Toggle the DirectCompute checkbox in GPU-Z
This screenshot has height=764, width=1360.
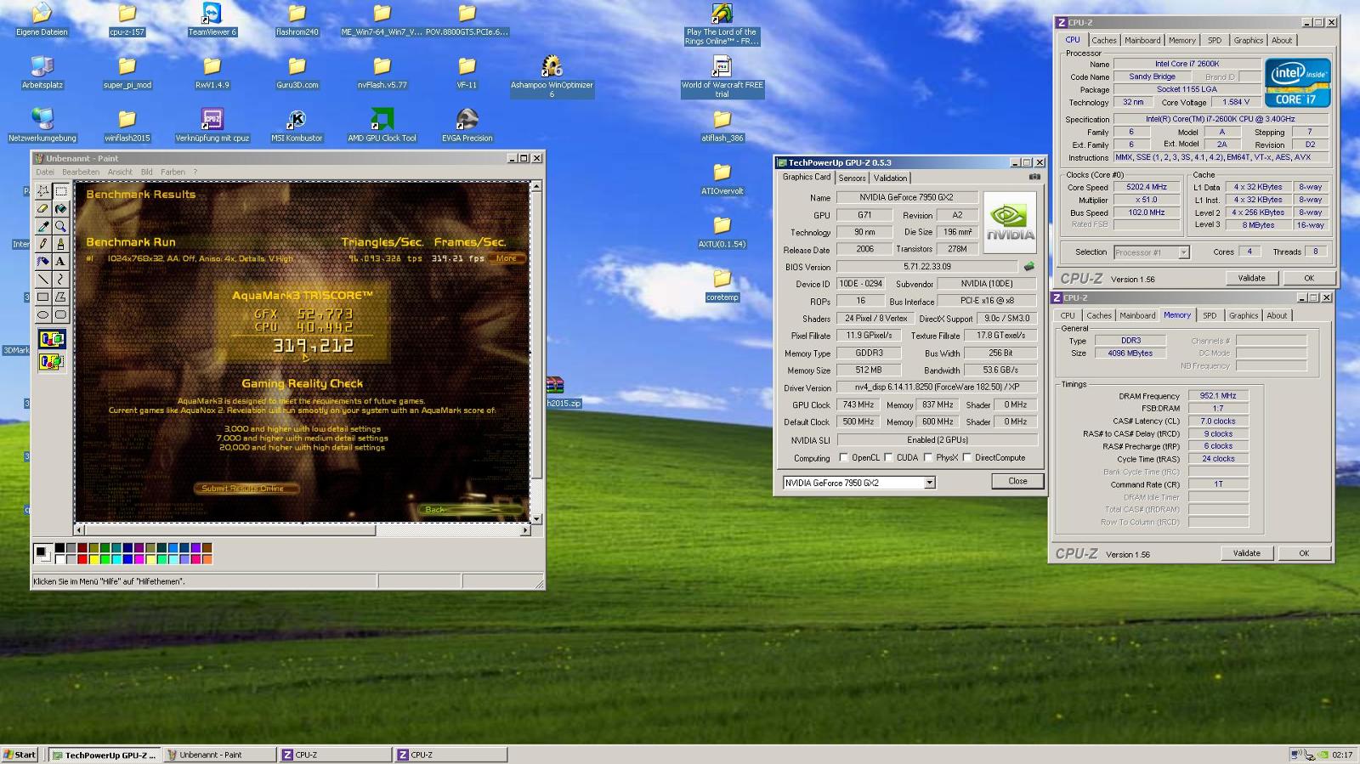point(966,457)
